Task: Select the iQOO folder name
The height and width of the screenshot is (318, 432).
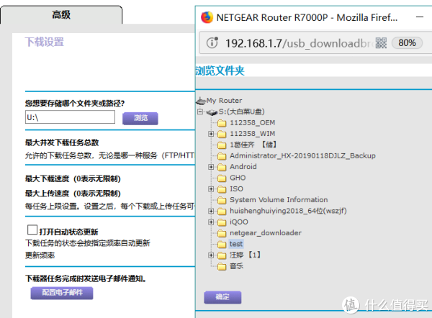Action: [x=239, y=222]
